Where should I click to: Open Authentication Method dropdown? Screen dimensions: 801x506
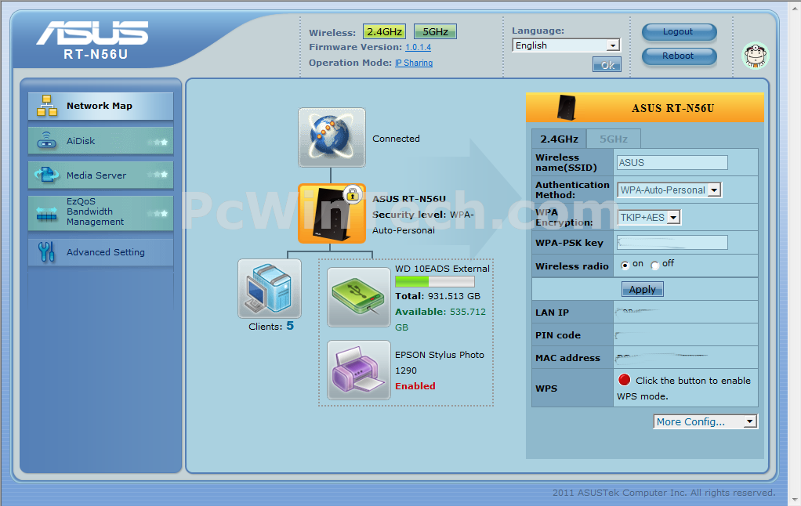point(669,190)
